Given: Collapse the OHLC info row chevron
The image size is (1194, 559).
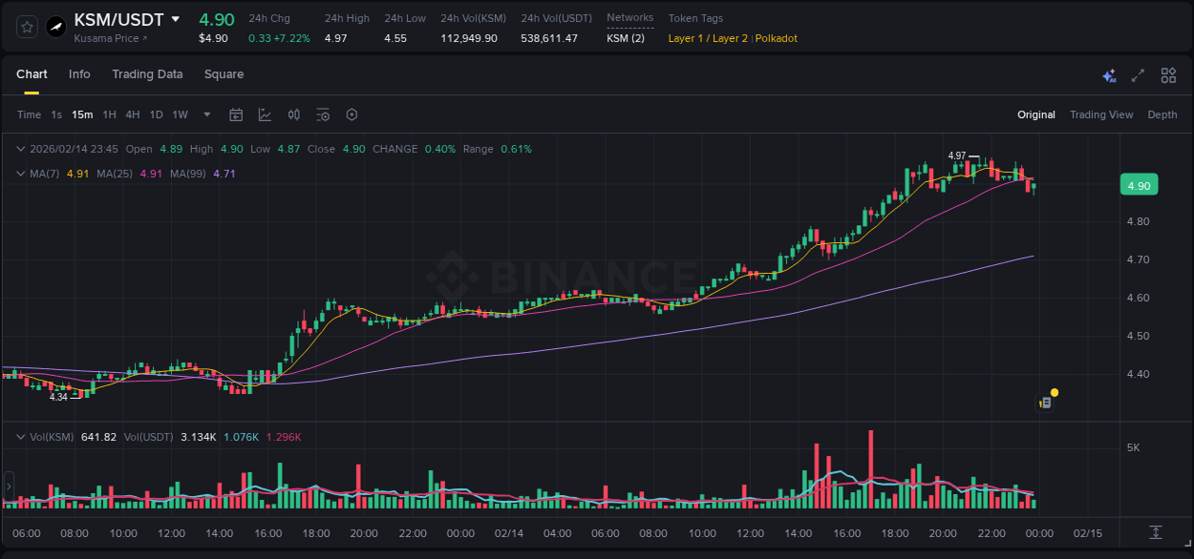Looking at the screenshot, I should (x=21, y=149).
